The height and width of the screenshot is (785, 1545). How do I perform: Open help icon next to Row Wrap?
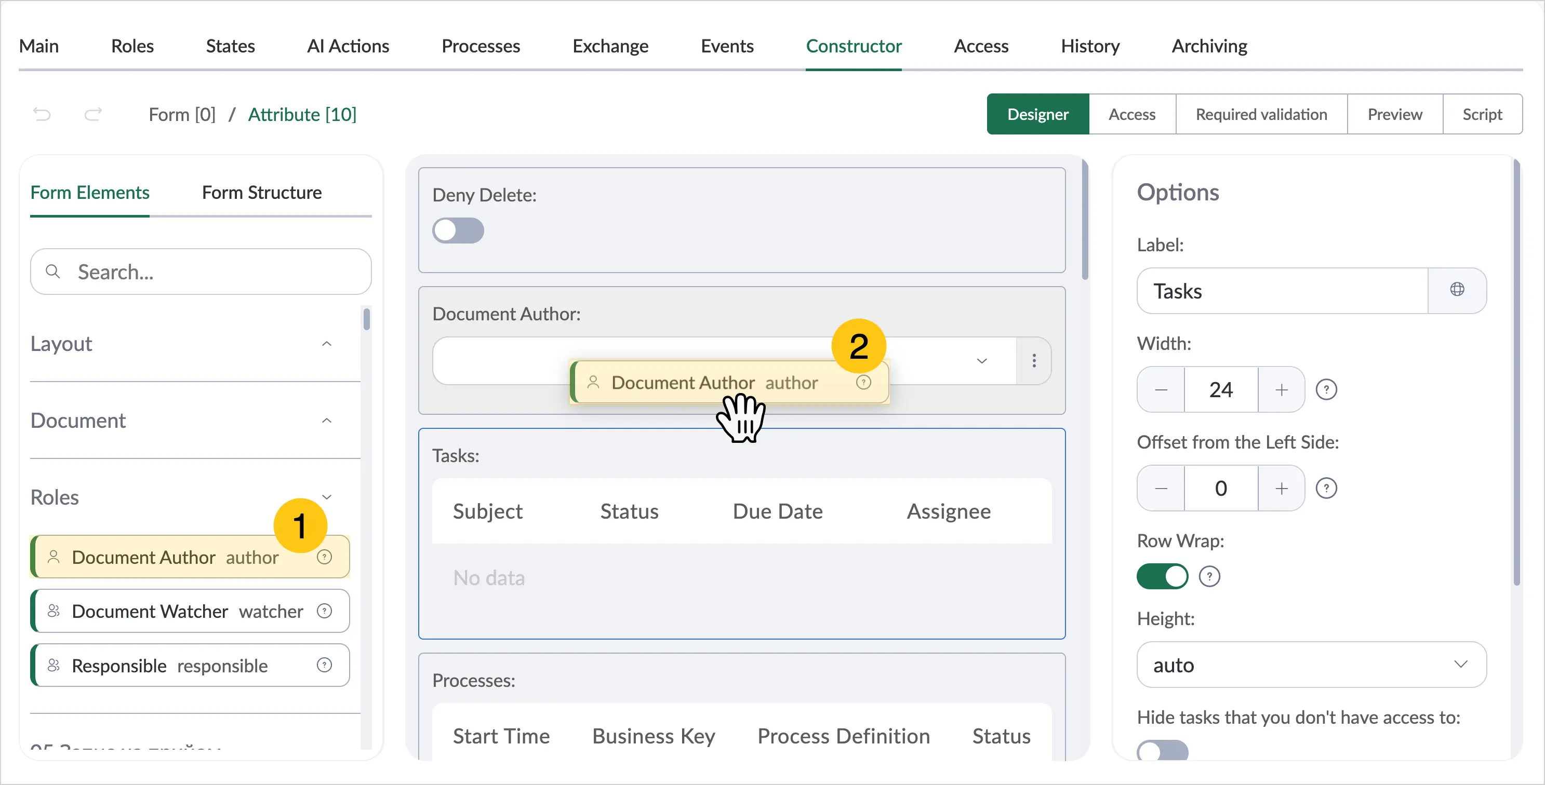1210,576
